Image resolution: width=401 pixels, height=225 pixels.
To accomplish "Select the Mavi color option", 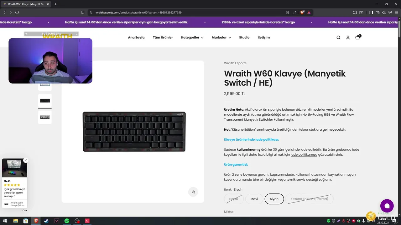I will 254,199.
